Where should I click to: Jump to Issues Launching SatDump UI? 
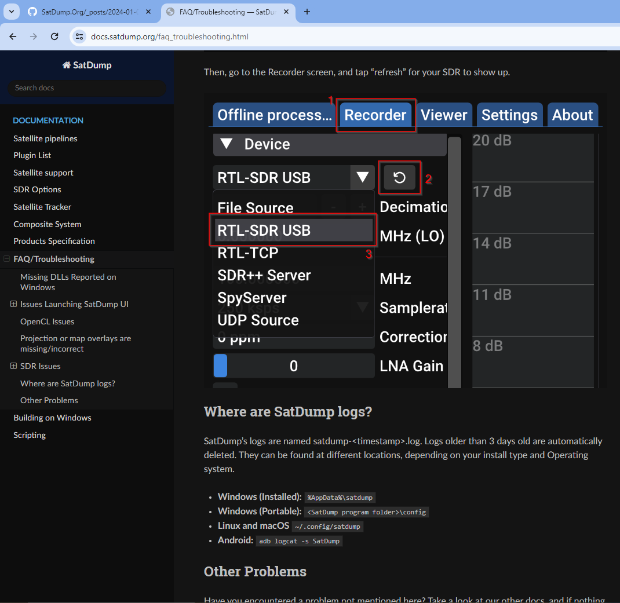tap(74, 304)
